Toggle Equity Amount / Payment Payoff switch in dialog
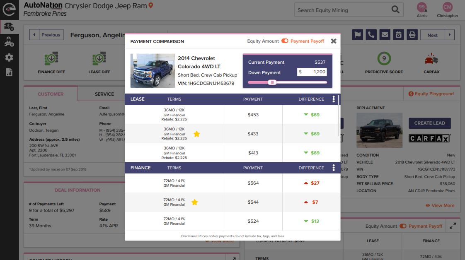 tap(285, 41)
